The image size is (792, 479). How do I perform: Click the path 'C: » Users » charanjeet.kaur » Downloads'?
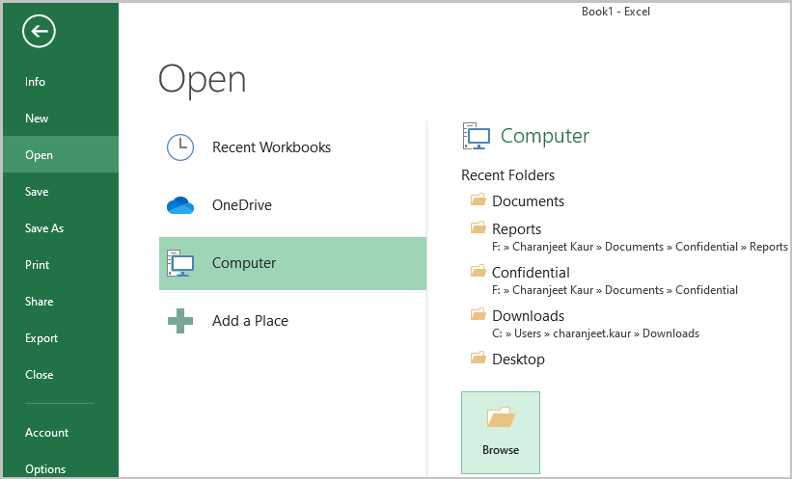595,333
